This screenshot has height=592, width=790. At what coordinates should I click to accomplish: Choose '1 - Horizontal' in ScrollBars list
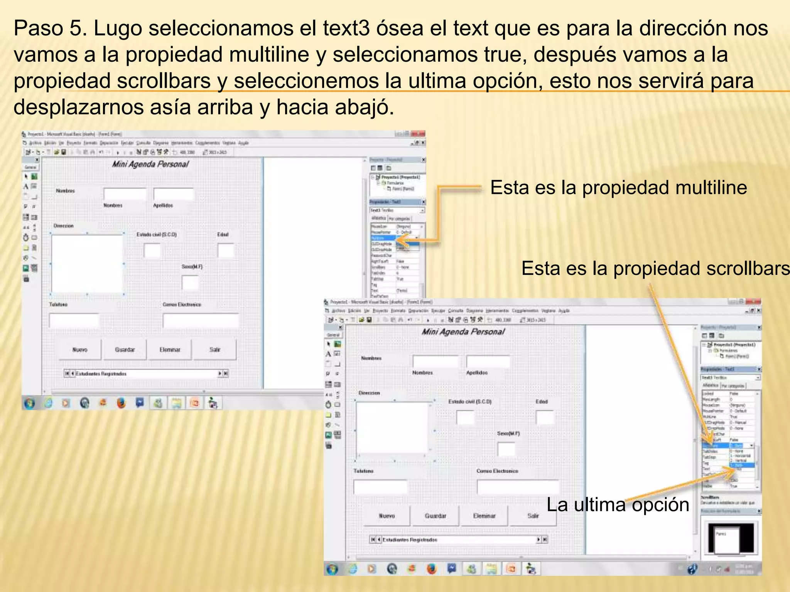741,456
